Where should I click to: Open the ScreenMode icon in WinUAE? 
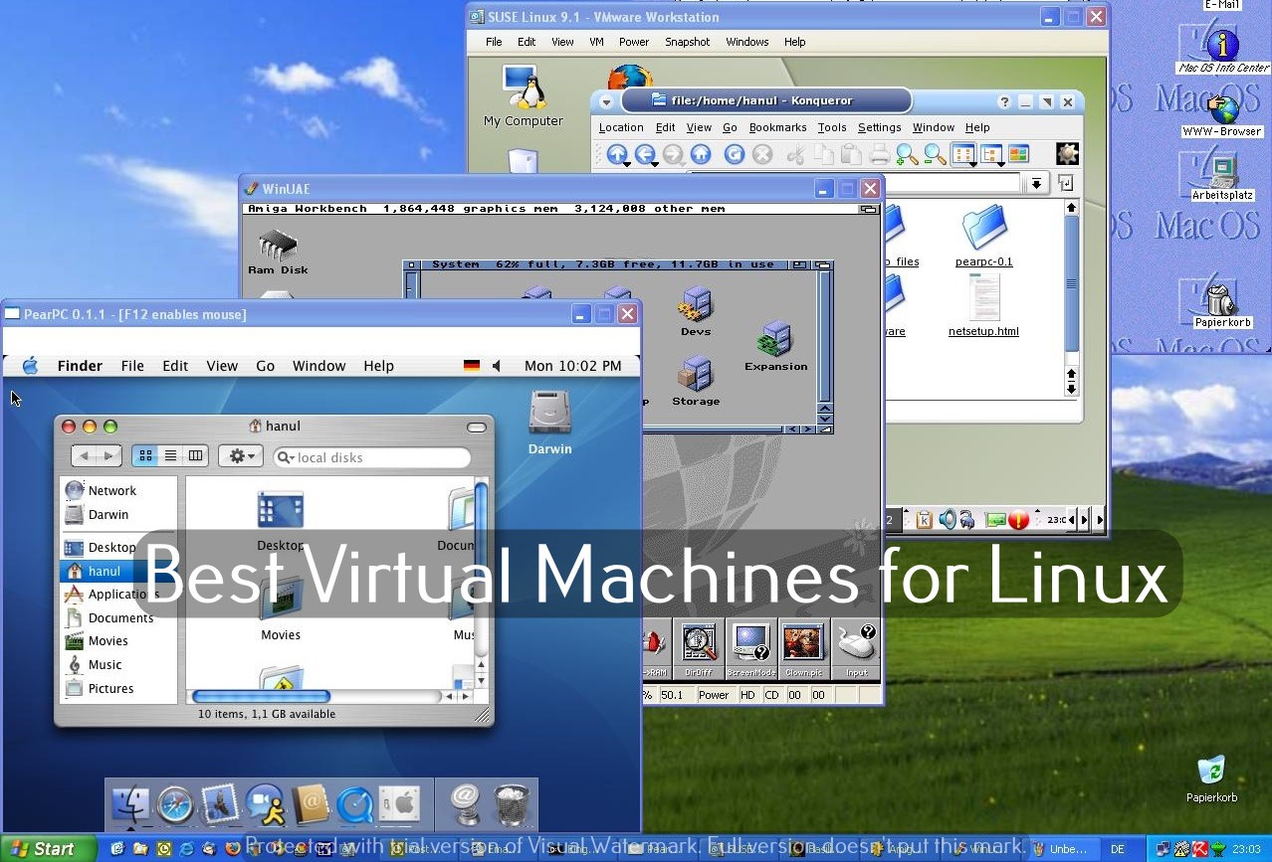point(750,648)
